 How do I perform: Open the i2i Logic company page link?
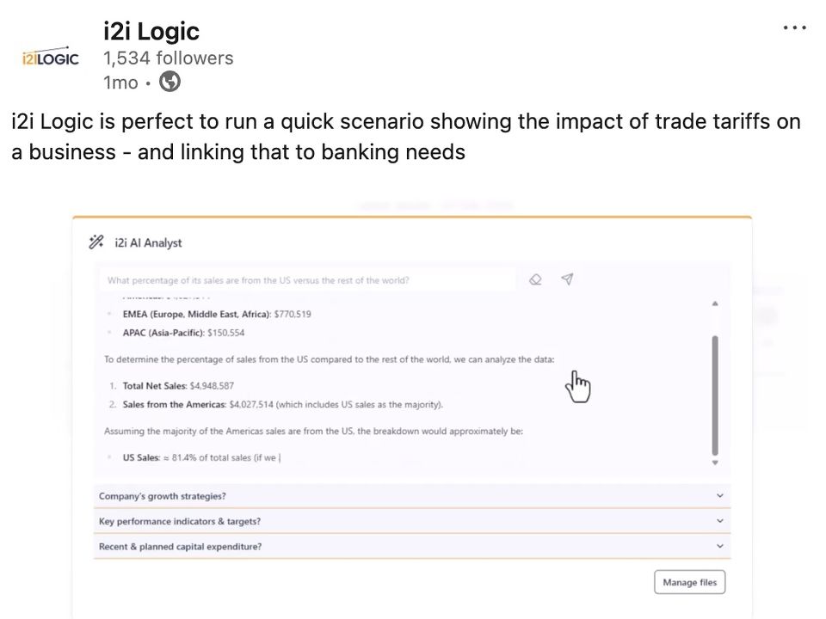(x=151, y=31)
